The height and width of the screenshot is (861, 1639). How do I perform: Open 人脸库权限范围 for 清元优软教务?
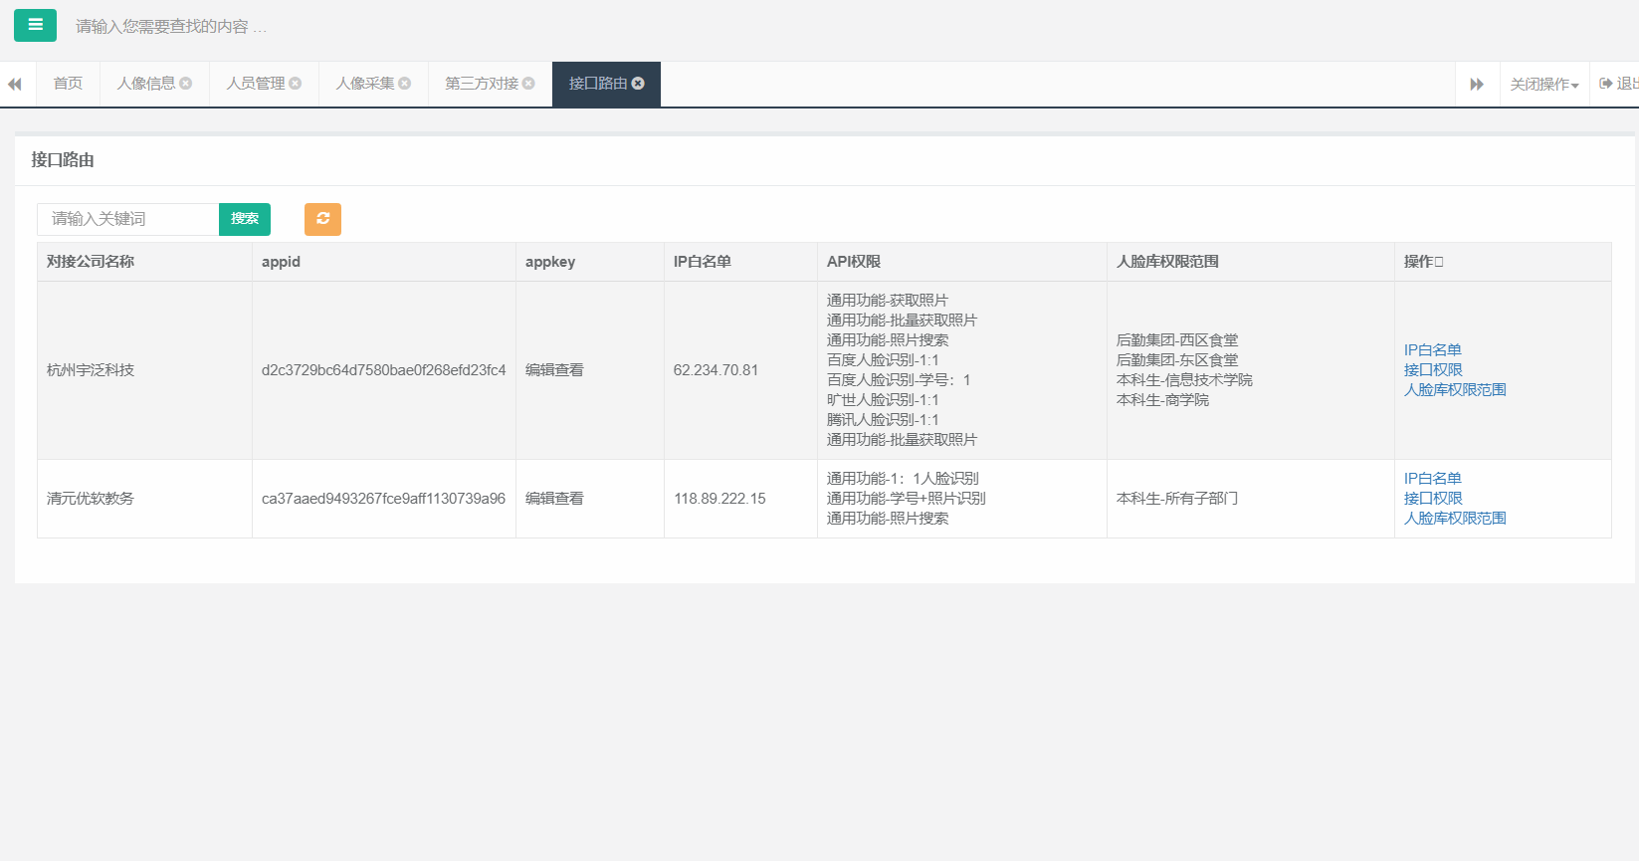click(x=1454, y=518)
